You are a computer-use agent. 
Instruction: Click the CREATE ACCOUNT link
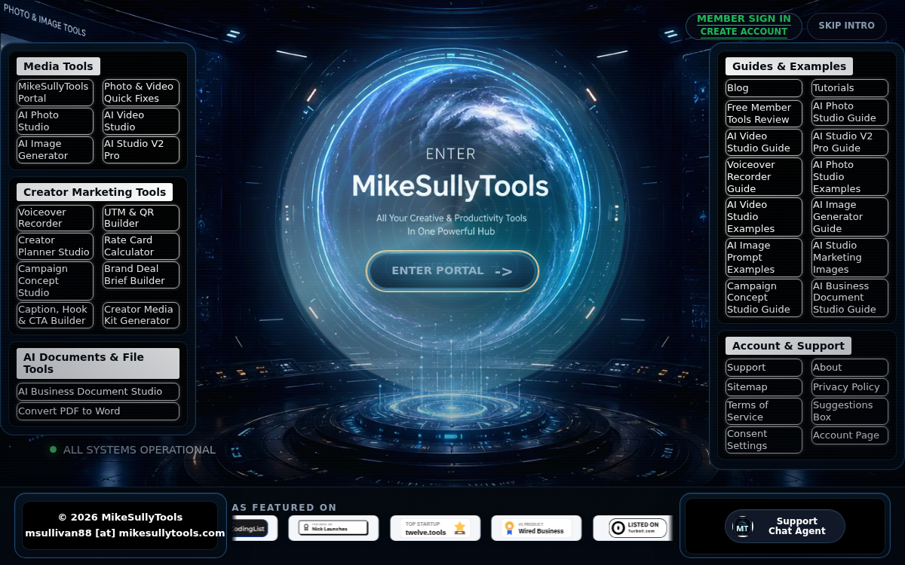click(744, 32)
